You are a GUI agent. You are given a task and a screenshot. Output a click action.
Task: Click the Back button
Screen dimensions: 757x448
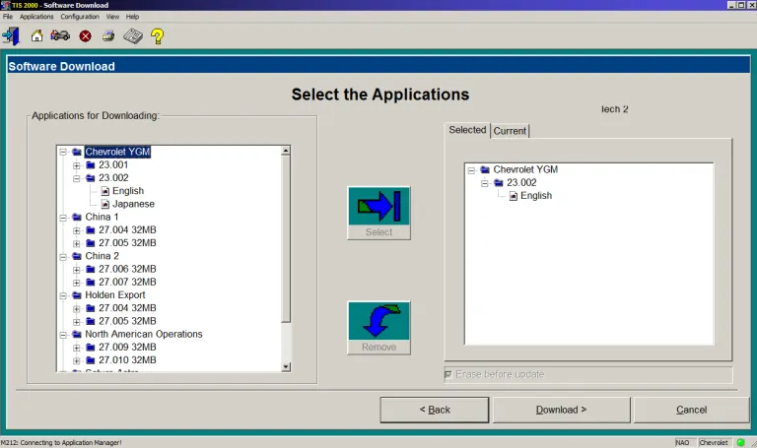(435, 410)
